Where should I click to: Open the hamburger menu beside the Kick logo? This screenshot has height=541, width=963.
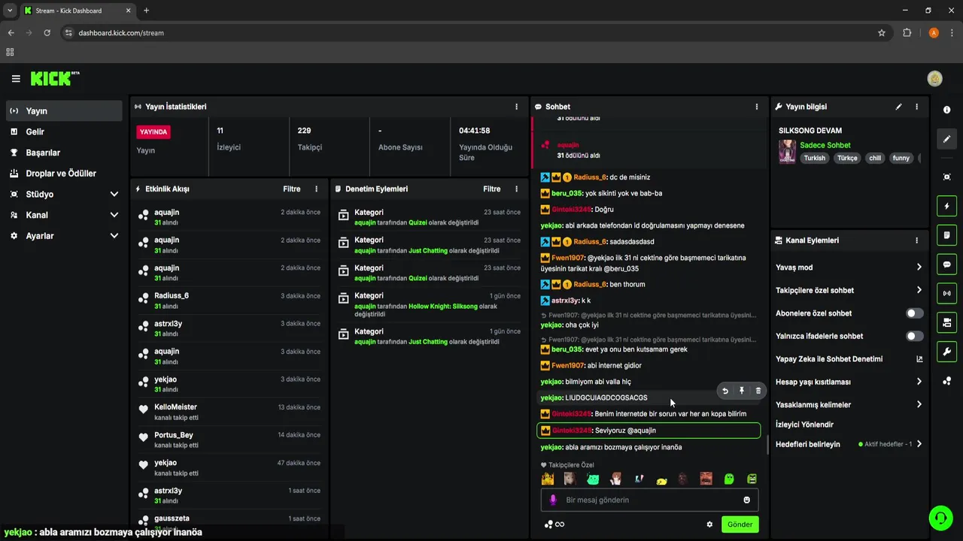(16, 79)
